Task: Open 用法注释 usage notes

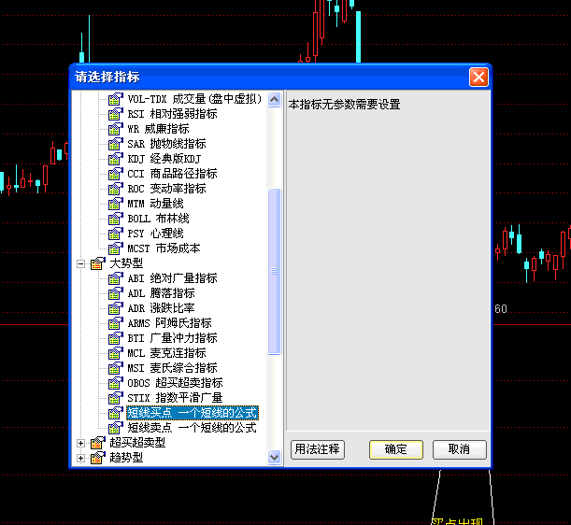Action: [x=318, y=449]
